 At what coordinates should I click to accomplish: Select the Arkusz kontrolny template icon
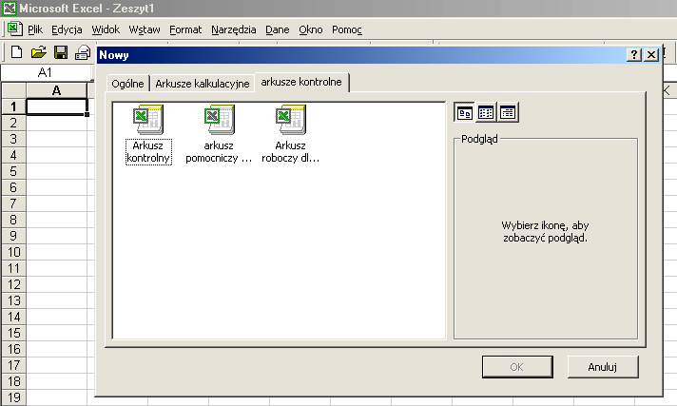(148, 120)
